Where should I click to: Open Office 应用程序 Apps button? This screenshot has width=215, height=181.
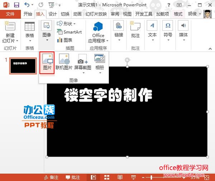98,32
